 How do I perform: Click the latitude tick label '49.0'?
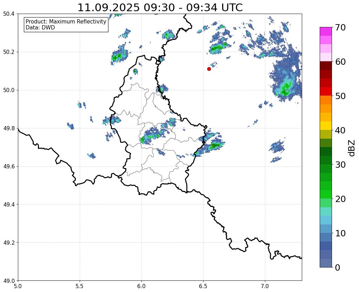point(9,281)
